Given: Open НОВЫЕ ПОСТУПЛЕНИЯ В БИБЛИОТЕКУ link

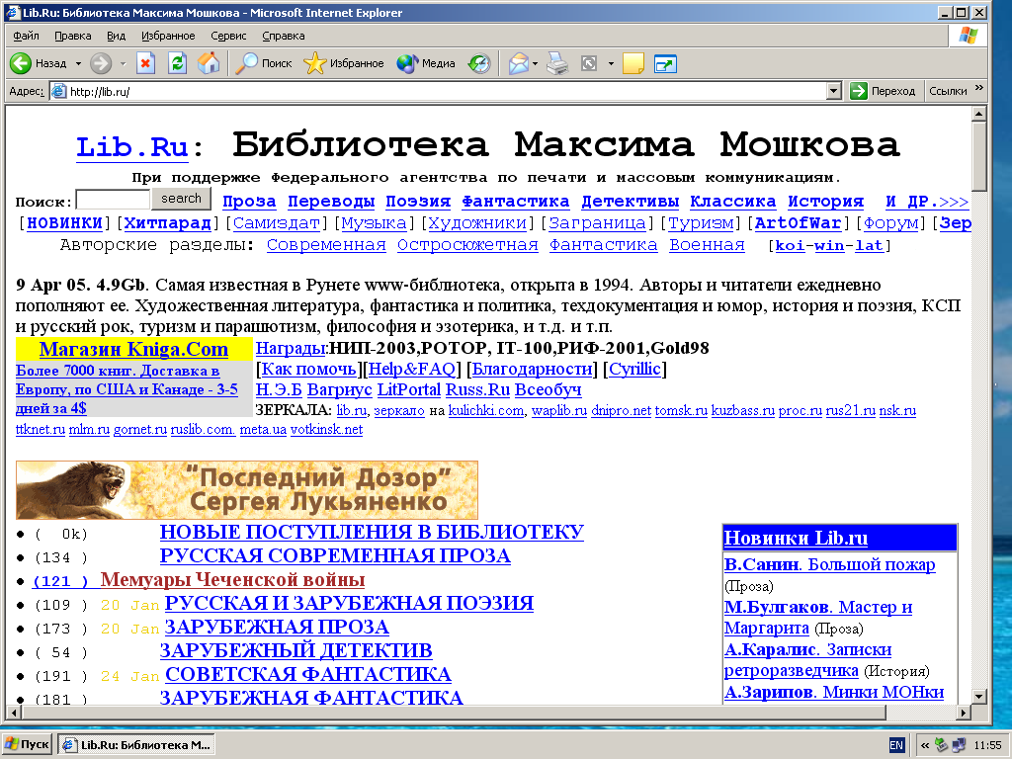Looking at the screenshot, I should coord(372,532).
